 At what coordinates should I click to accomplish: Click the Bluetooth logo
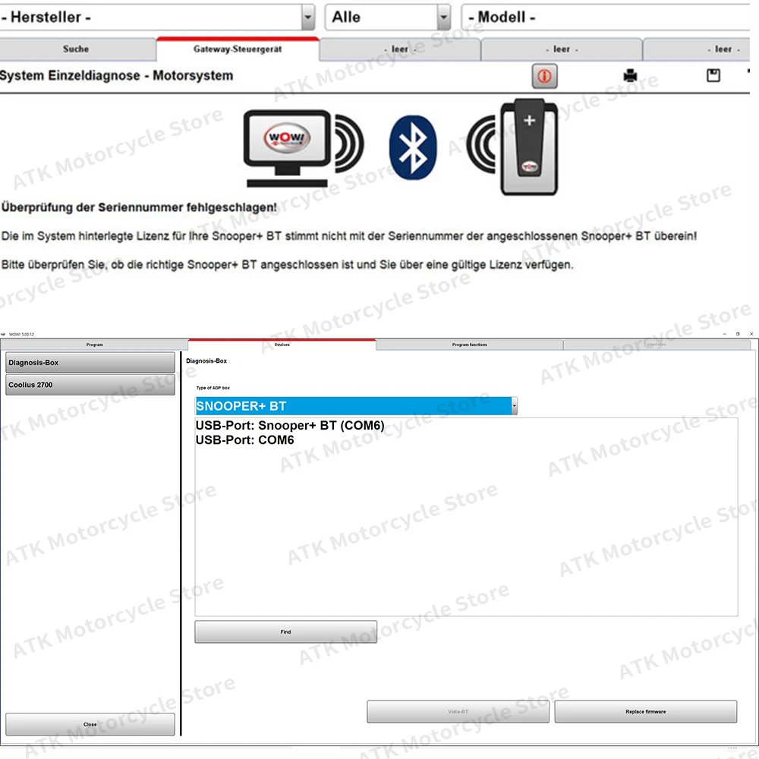click(x=412, y=147)
